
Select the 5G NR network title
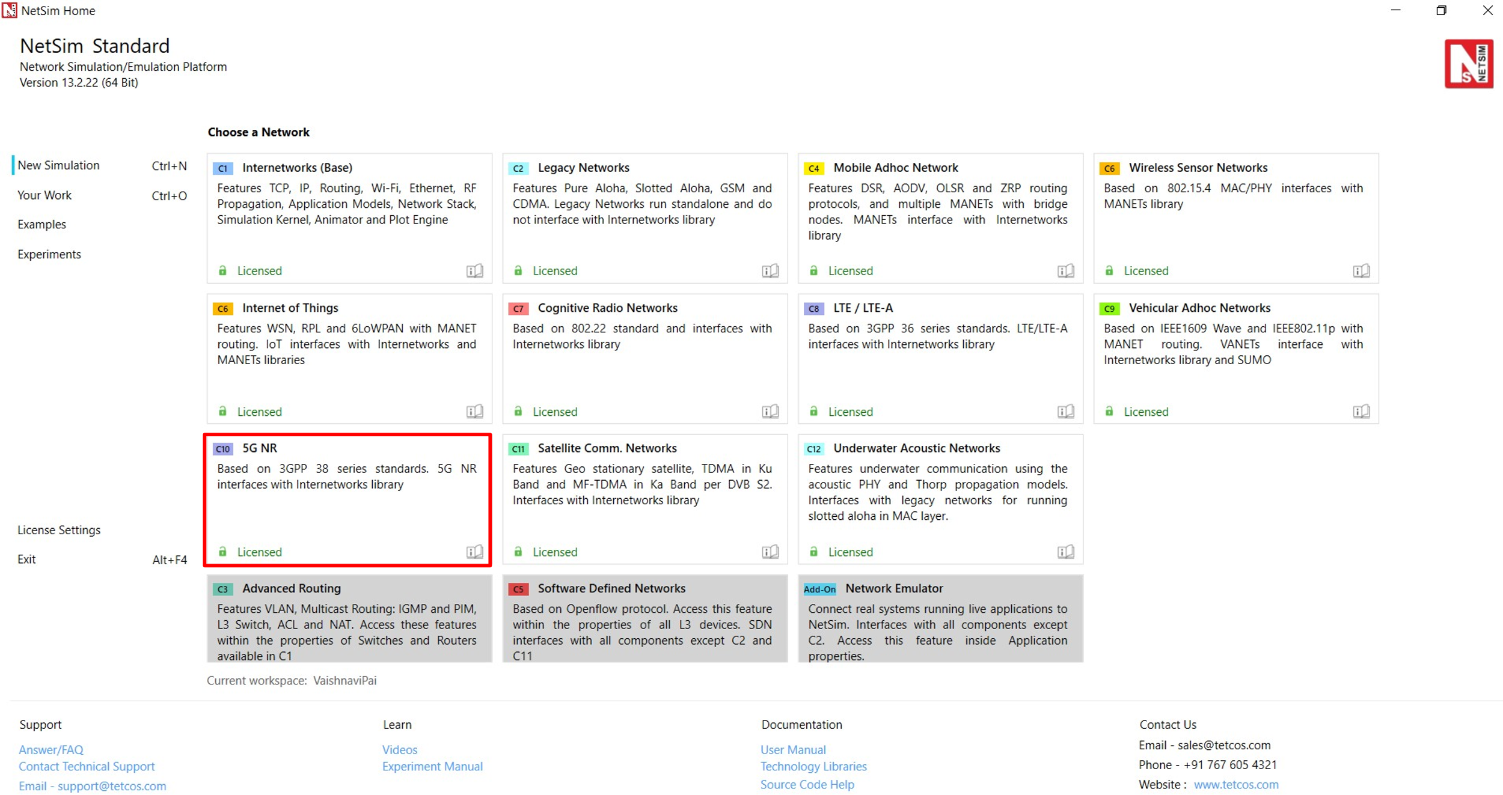pyautogui.click(x=260, y=448)
